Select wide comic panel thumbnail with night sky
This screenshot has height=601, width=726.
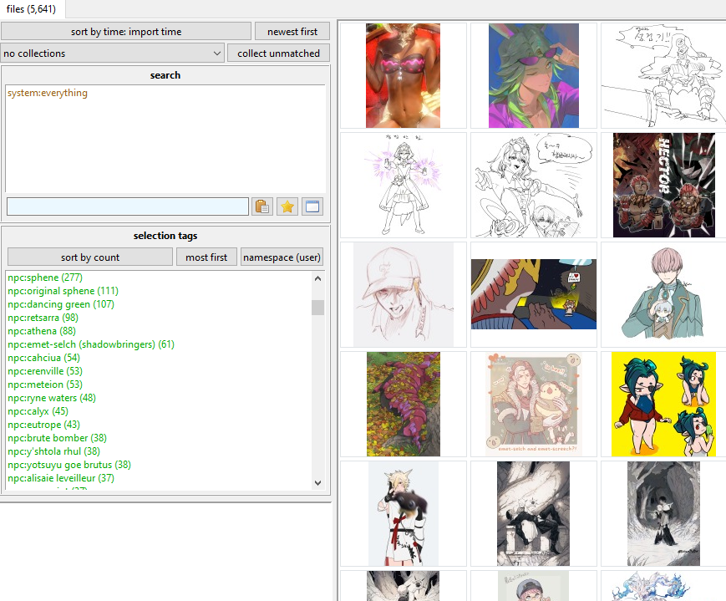tap(533, 294)
